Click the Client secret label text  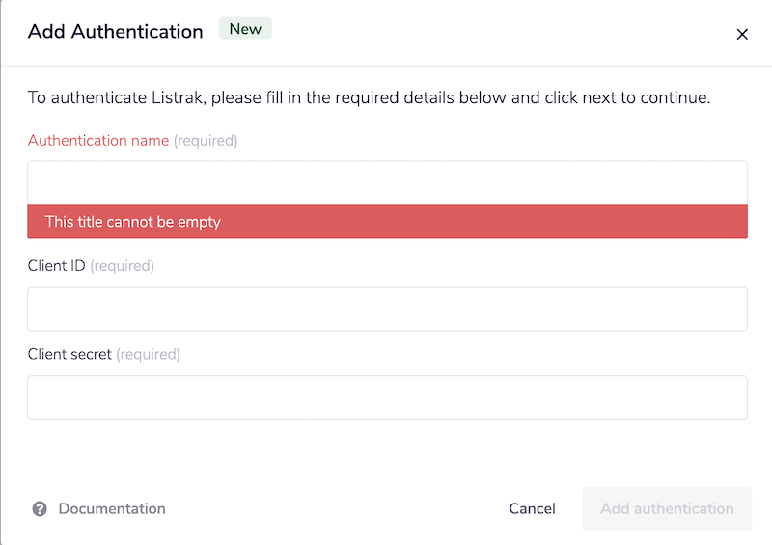[x=69, y=354]
